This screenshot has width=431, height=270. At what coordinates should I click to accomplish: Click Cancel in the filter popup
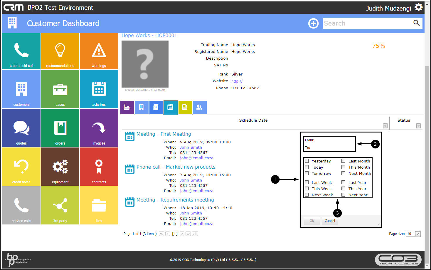point(330,221)
